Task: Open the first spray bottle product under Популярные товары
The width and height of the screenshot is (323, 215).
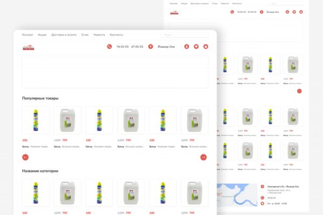Action: tap(36, 120)
